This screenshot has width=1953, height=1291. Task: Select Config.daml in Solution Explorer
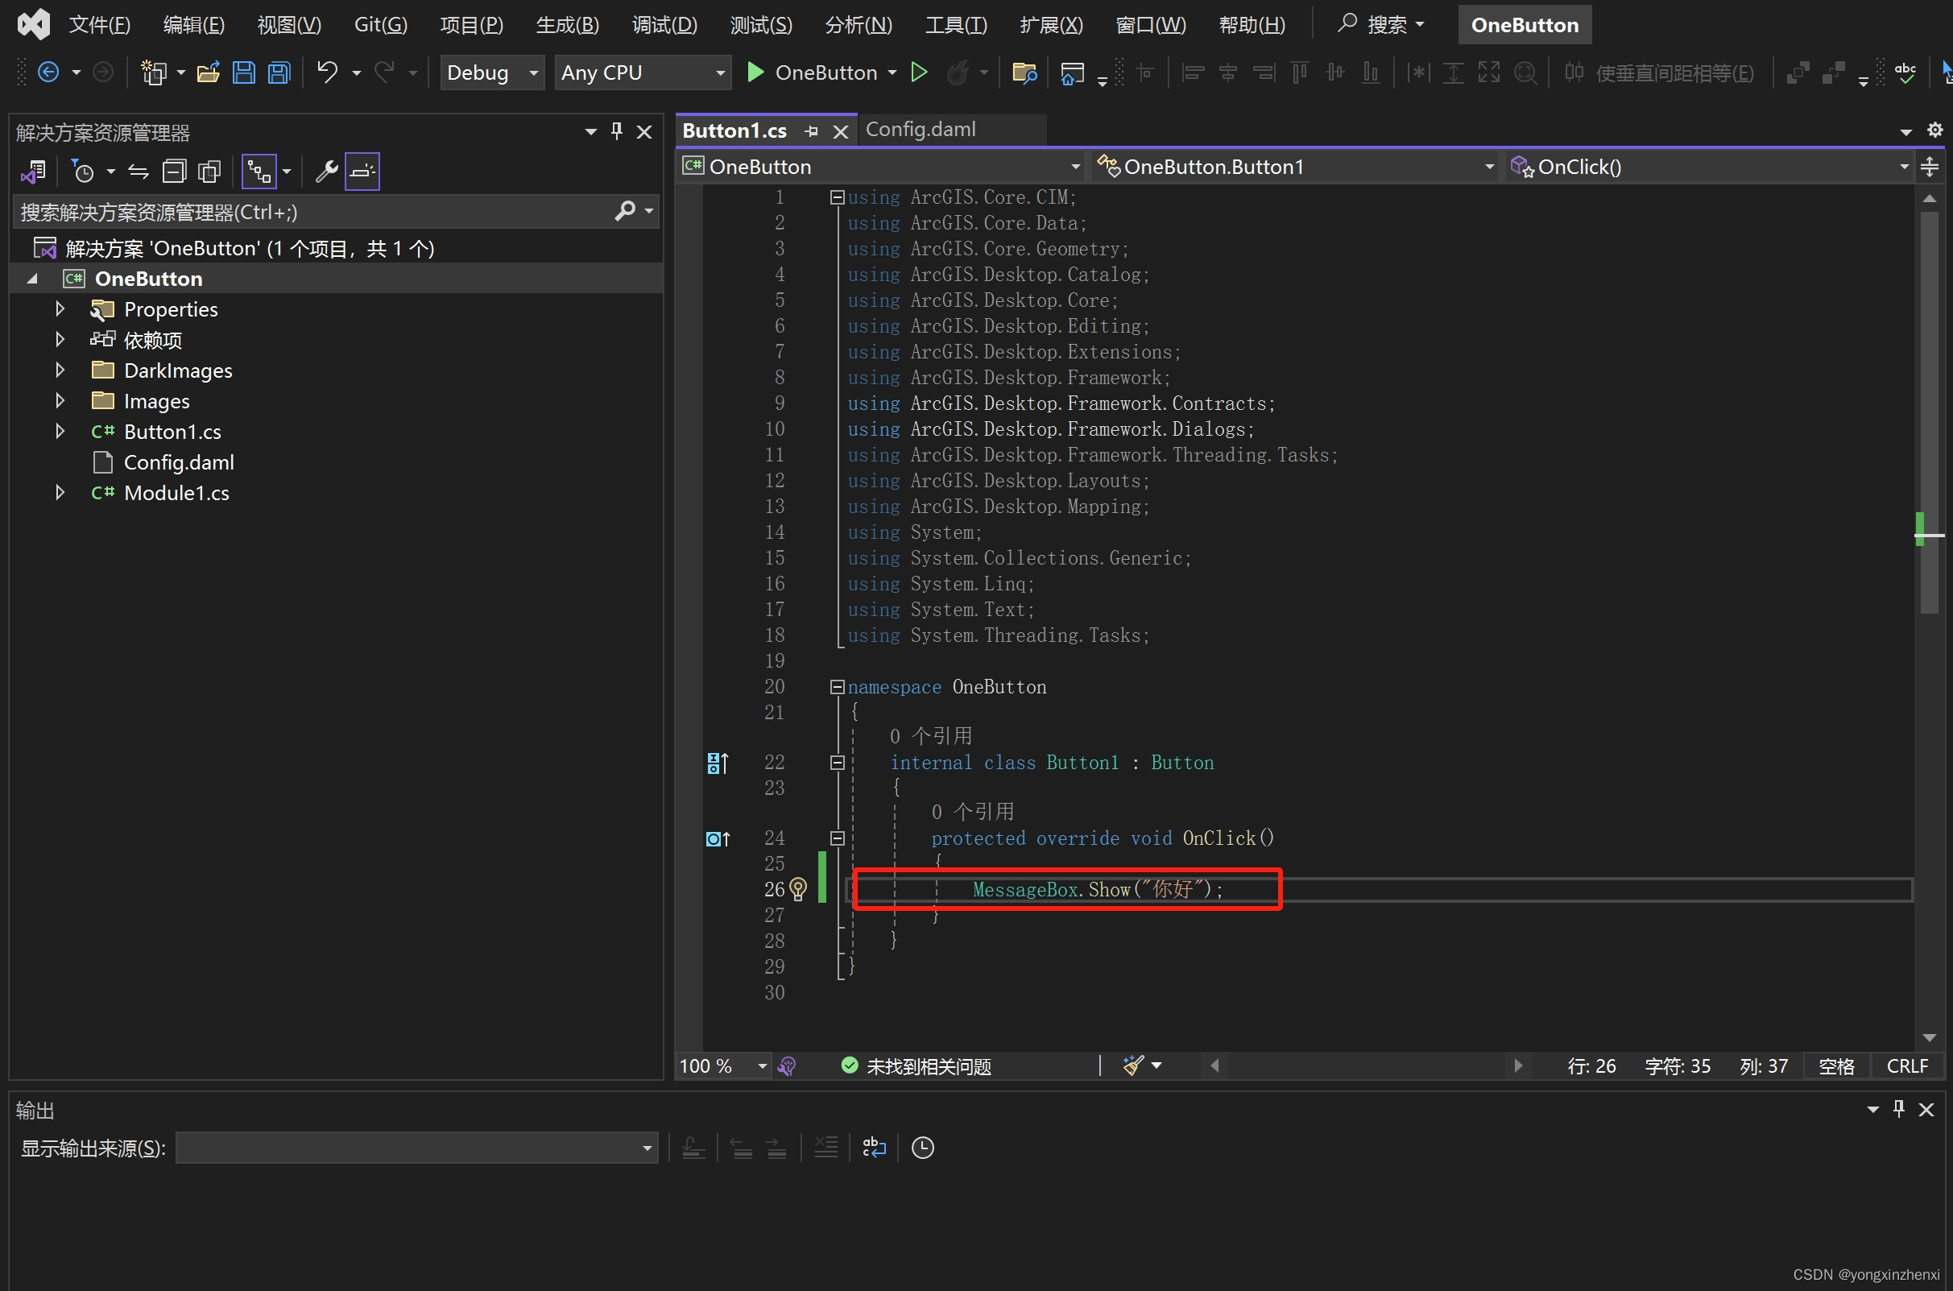tap(179, 463)
